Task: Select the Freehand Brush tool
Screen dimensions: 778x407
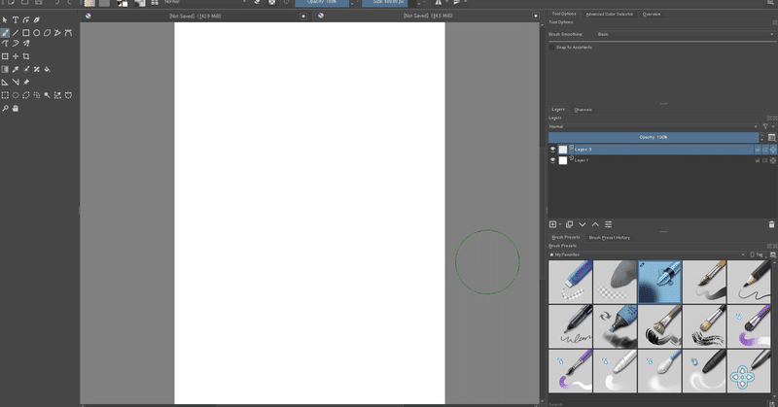Action: (x=5, y=33)
